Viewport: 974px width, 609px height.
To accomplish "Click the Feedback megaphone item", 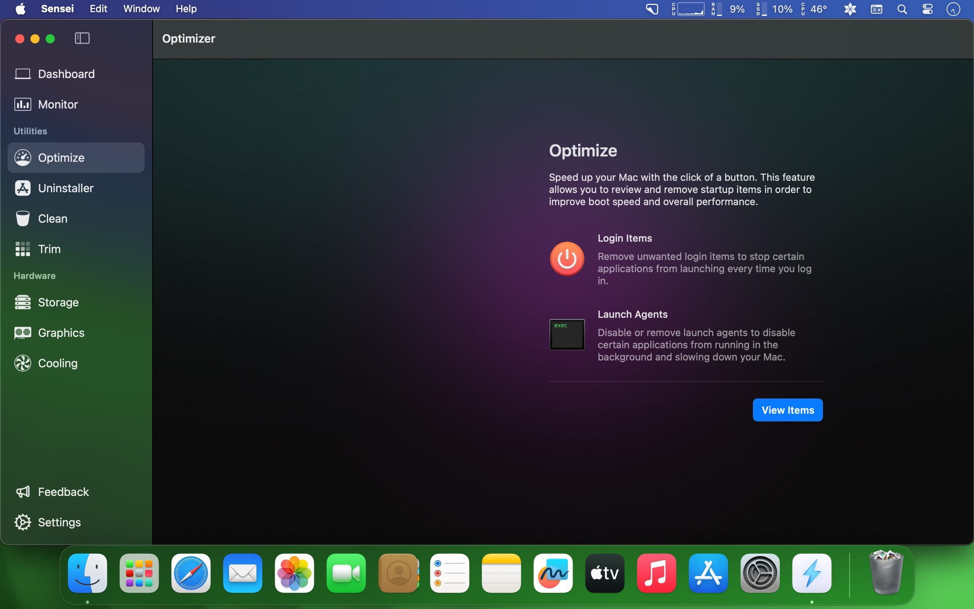I will (x=63, y=492).
